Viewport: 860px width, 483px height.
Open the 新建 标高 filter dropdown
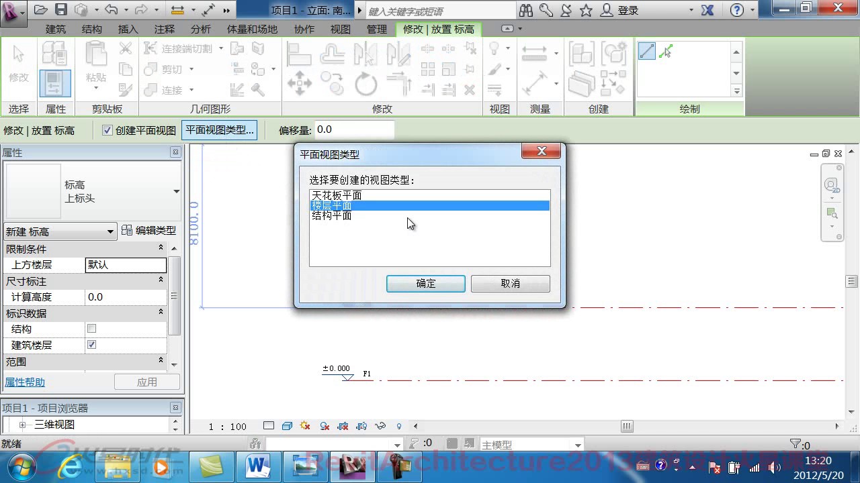click(59, 231)
